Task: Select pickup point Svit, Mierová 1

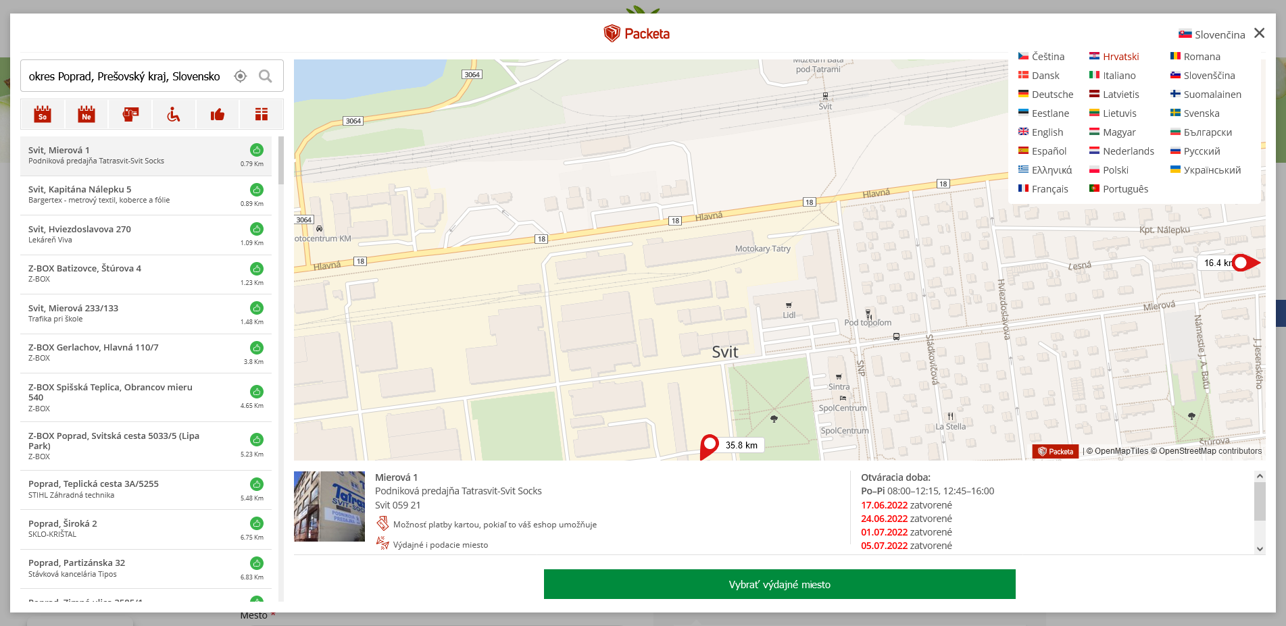Action: [x=146, y=156]
